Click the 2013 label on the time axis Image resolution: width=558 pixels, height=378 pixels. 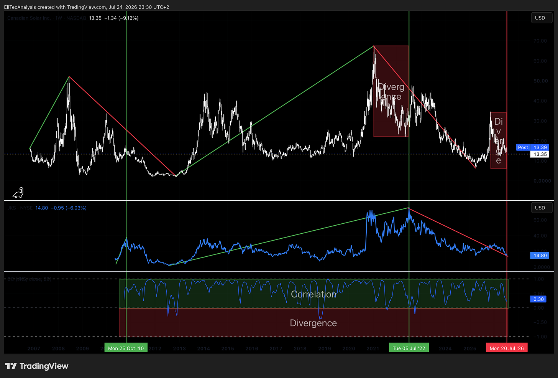click(179, 348)
